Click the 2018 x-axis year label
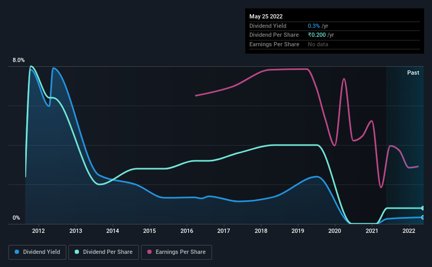 (x=261, y=231)
